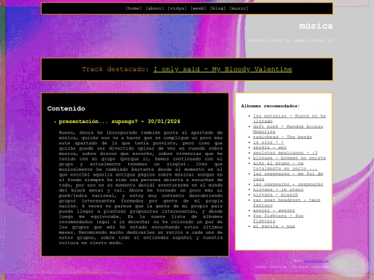
Task: Open radiohead The bends album link
Action: (x=282, y=137)
